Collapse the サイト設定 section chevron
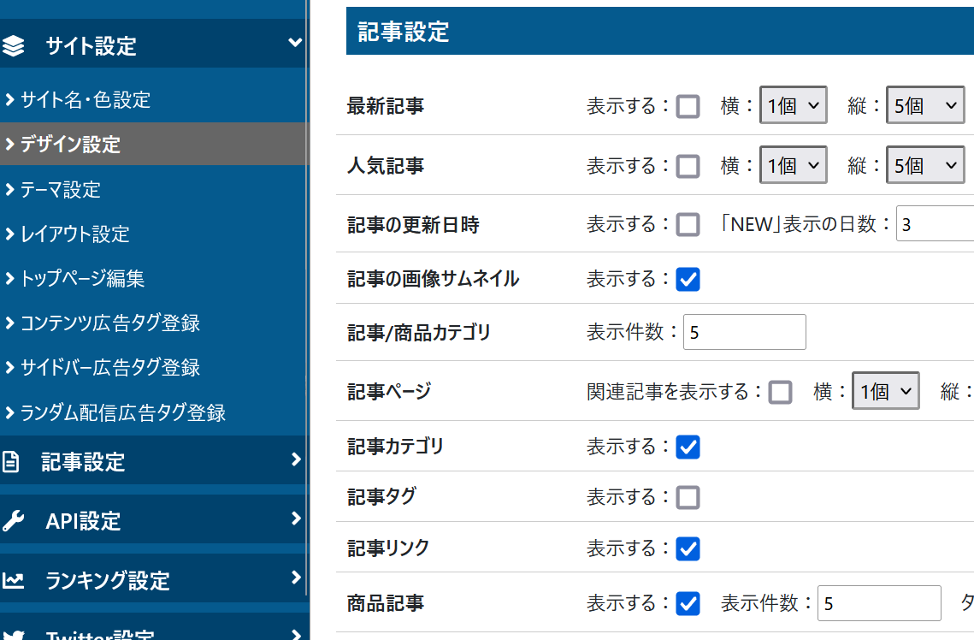Screen dimensions: 974x640 (295, 43)
